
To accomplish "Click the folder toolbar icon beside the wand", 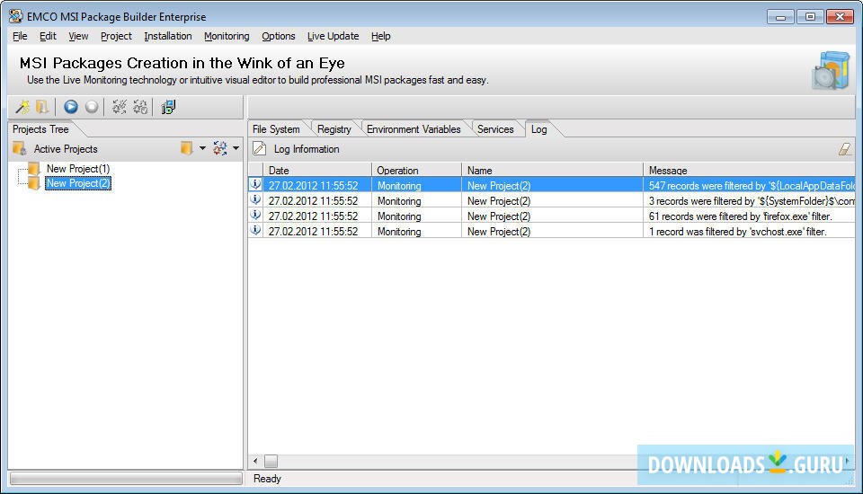I will click(x=42, y=107).
